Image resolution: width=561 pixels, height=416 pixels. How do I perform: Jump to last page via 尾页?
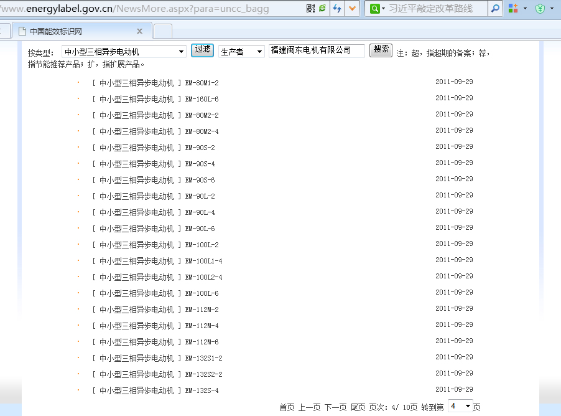pos(358,407)
